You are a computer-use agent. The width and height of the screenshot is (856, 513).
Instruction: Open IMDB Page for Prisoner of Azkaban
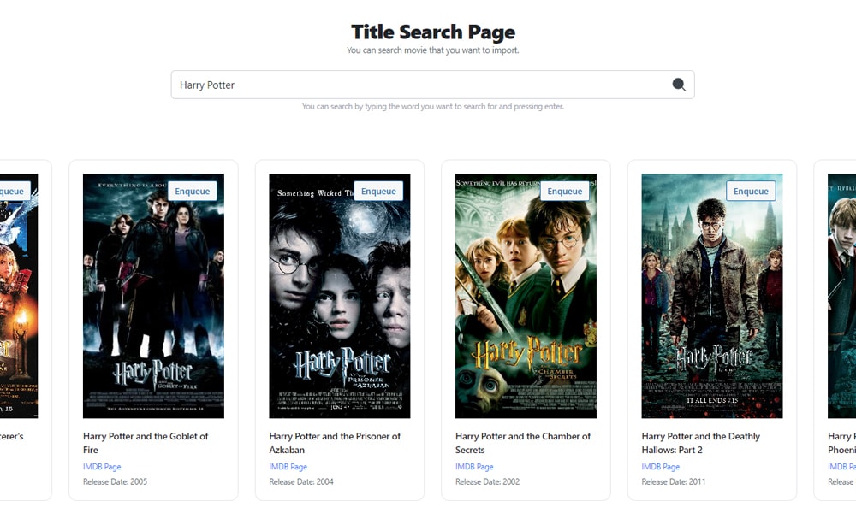click(x=288, y=467)
